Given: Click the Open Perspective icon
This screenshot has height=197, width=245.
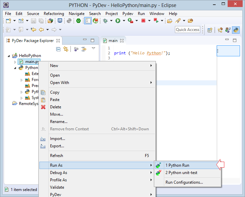Looking at the screenshot, I should click(x=210, y=30).
